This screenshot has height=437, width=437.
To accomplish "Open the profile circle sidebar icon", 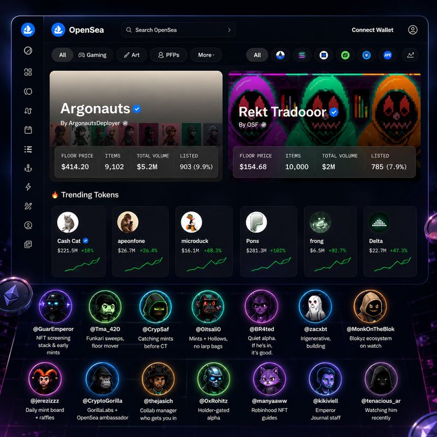I will (28, 225).
